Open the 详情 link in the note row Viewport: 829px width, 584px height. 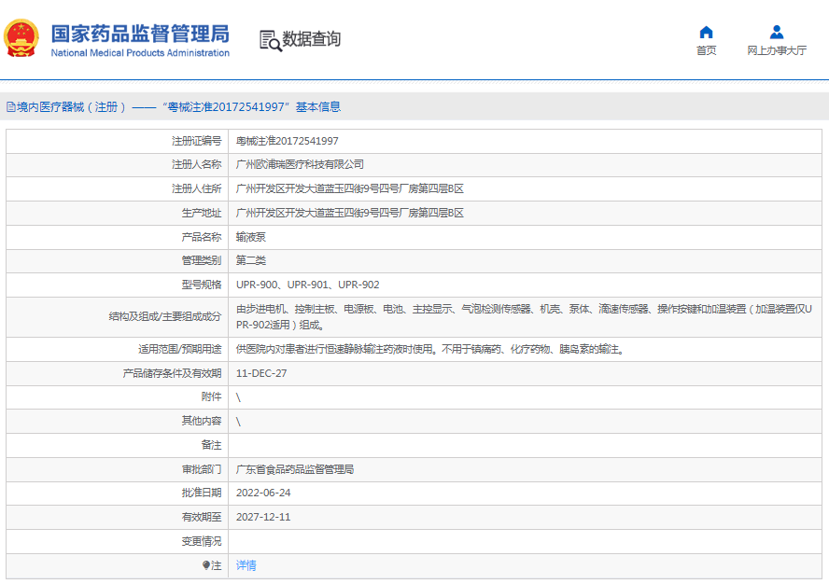246,565
